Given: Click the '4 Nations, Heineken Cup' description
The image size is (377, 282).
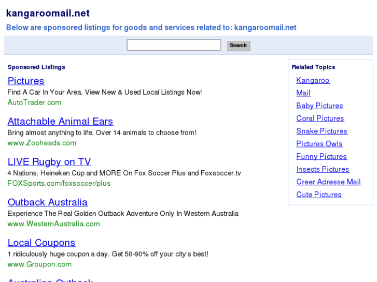Looking at the screenshot, I should pos(124,173).
